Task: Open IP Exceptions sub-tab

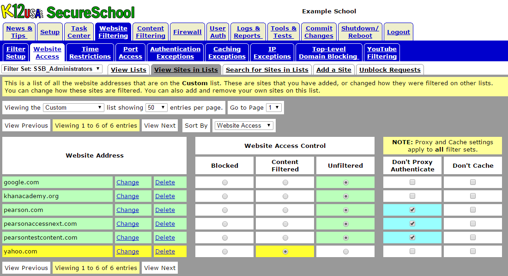Action: pyautogui.click(x=272, y=53)
